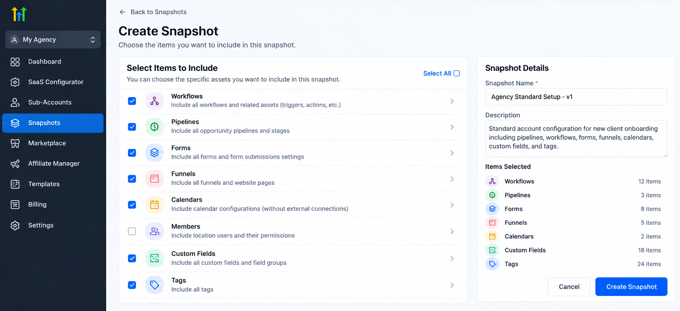Click the Members people icon in list

(x=154, y=231)
